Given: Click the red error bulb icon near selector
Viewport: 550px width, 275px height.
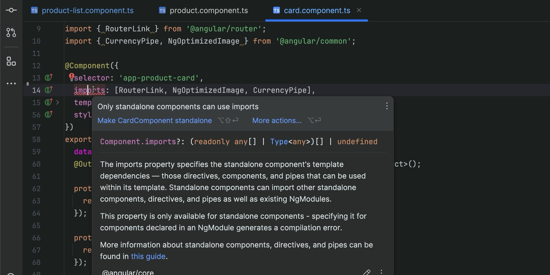Looking at the screenshot, I should (x=71, y=77).
